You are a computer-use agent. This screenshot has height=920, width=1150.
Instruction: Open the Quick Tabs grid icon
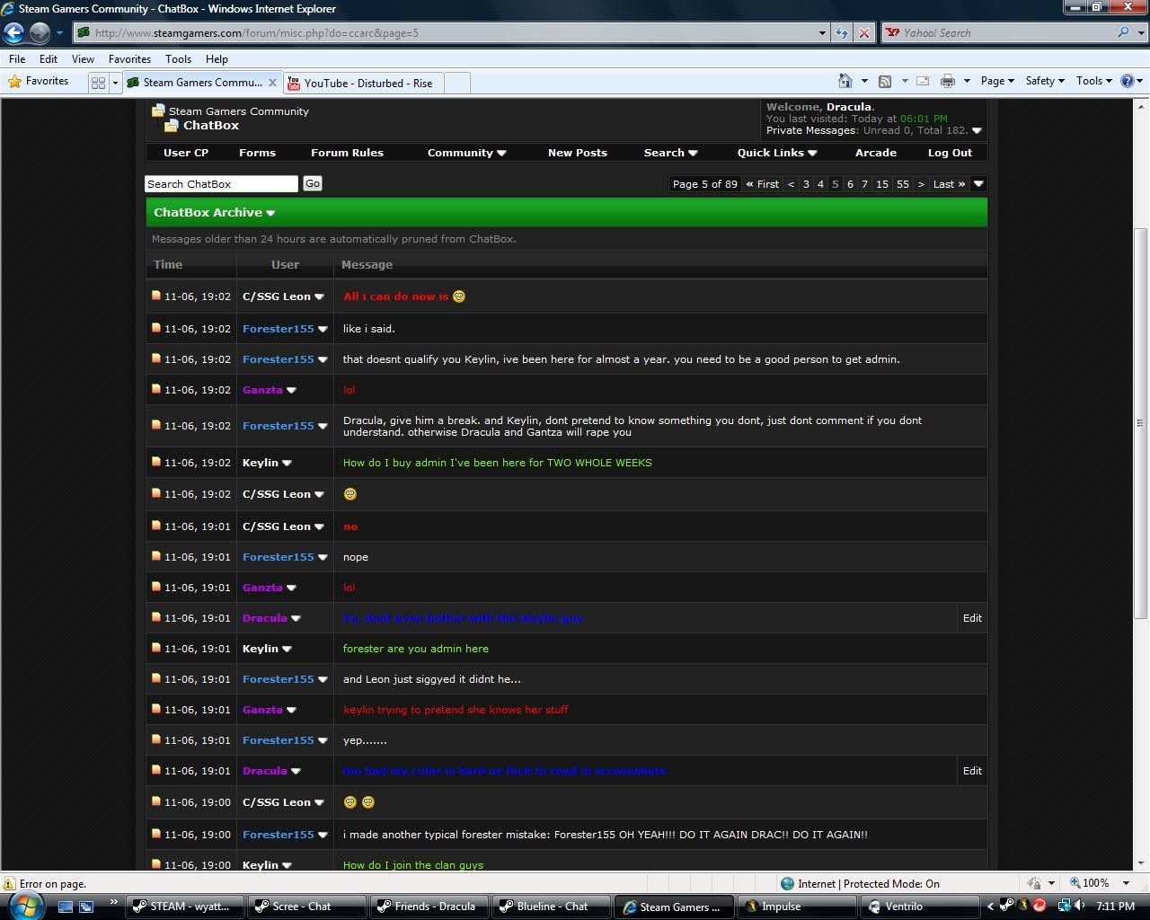[x=98, y=83]
